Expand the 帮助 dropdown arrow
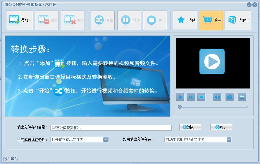260x164 pixels. (249, 20)
